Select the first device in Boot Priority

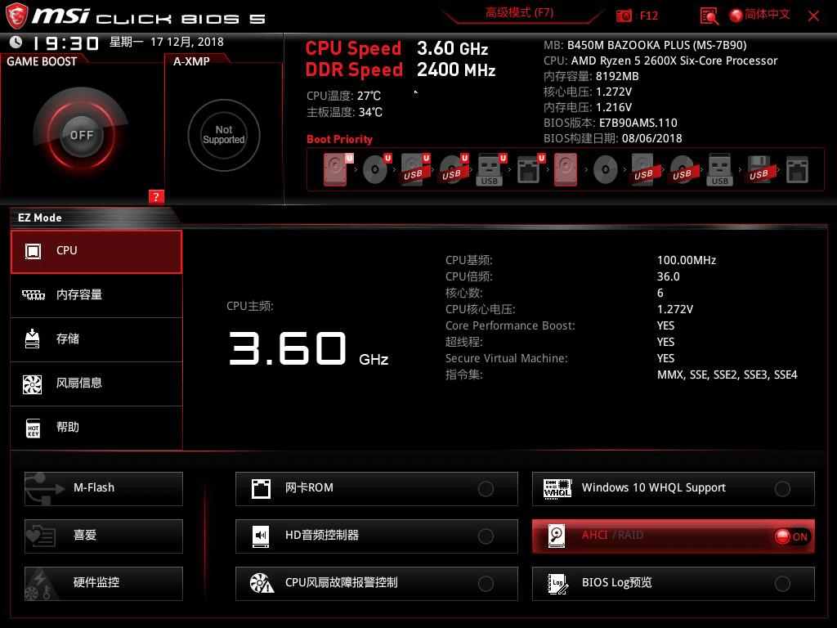click(x=333, y=169)
